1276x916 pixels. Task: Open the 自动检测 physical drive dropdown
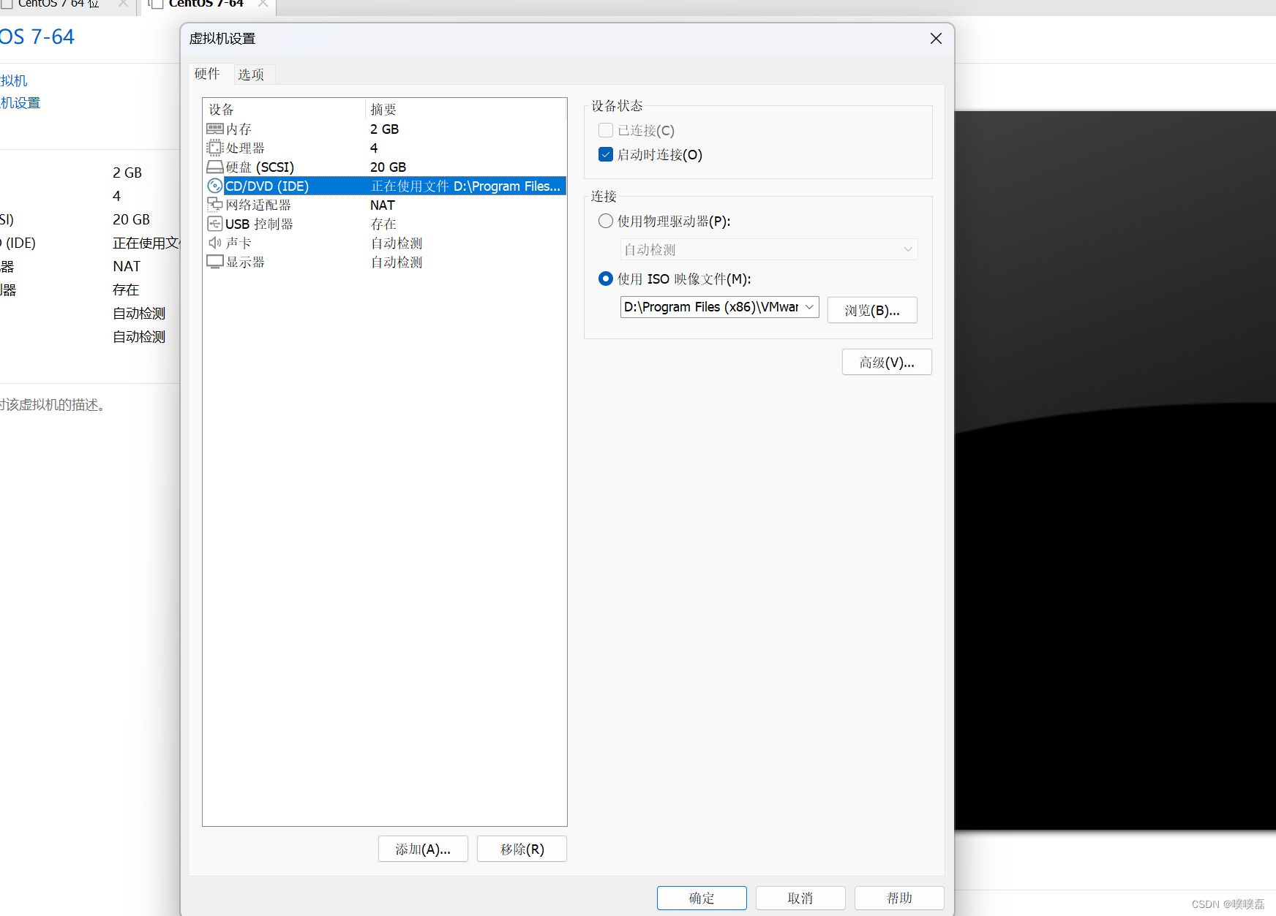(769, 249)
